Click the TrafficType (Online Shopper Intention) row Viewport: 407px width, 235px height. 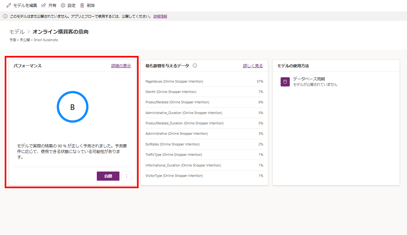click(204, 155)
